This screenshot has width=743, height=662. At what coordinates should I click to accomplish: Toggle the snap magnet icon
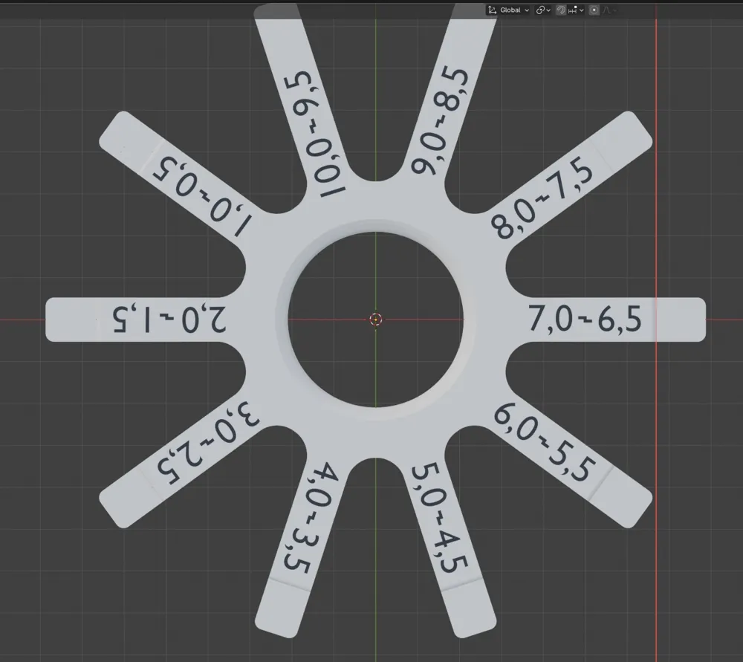point(561,10)
